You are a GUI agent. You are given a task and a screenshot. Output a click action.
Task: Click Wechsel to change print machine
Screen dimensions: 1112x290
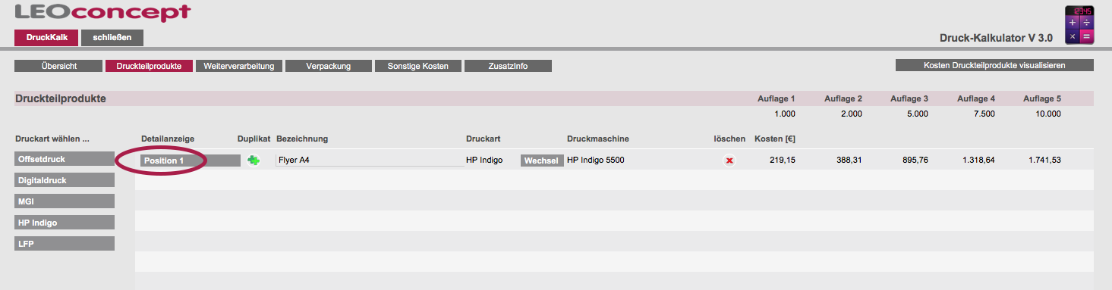(x=542, y=161)
